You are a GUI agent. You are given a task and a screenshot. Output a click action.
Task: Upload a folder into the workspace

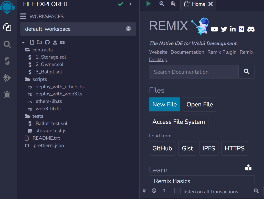pyautogui.click(x=62, y=42)
